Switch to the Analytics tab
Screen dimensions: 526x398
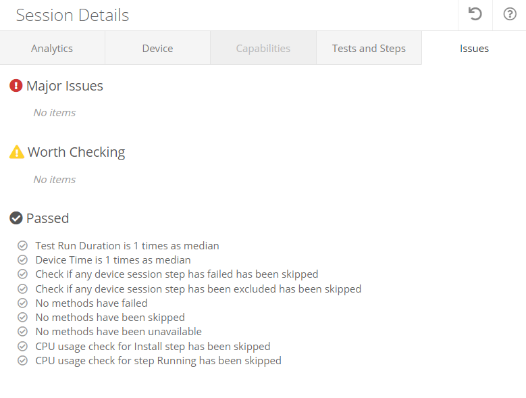(x=52, y=49)
